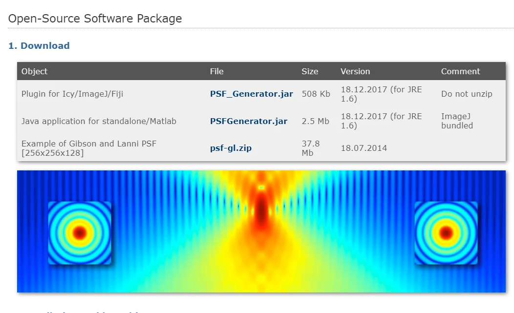The width and height of the screenshot is (514, 313).
Task: Download the PSFGenerator.jar standalone application
Action: [x=249, y=121]
